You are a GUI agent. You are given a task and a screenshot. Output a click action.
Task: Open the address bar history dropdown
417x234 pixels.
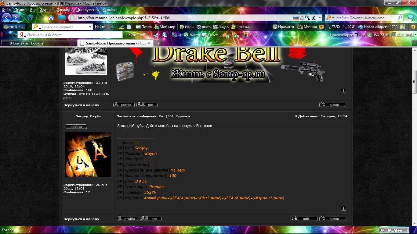tap(320, 18)
